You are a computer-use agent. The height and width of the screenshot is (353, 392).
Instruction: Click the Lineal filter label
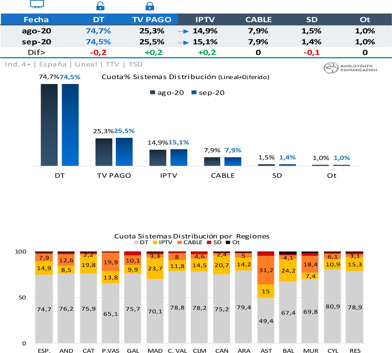(86, 65)
